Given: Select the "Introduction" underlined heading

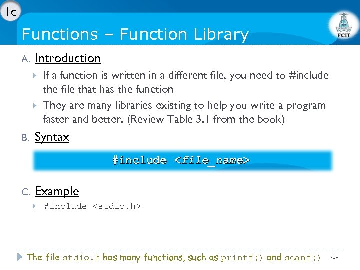Looking at the screenshot, I should [x=68, y=58].
